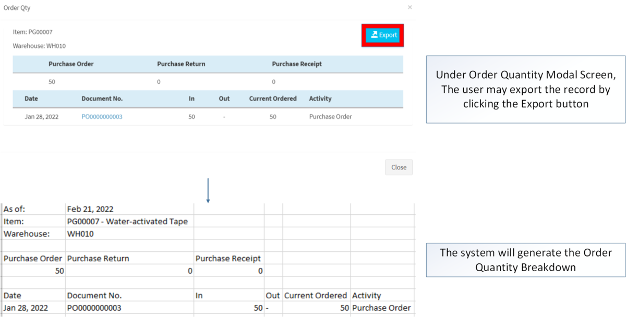The image size is (626, 317).
Task: Select the Purchase Receipt summary header
Action: (x=296, y=64)
